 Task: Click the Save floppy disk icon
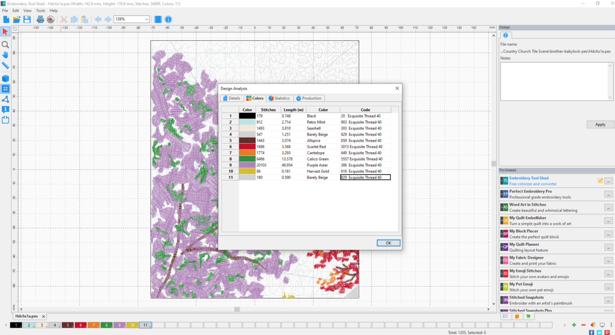click(27, 19)
